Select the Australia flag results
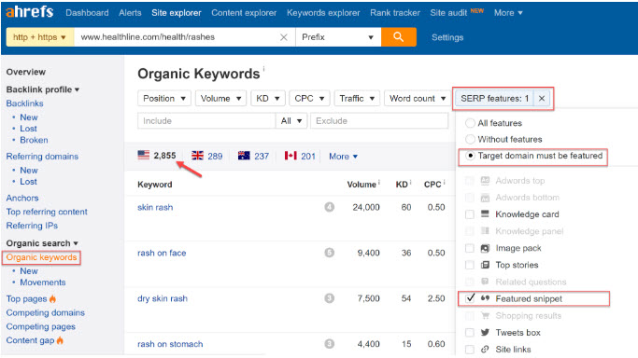Viewport: 638px width, 358px height. (x=253, y=156)
